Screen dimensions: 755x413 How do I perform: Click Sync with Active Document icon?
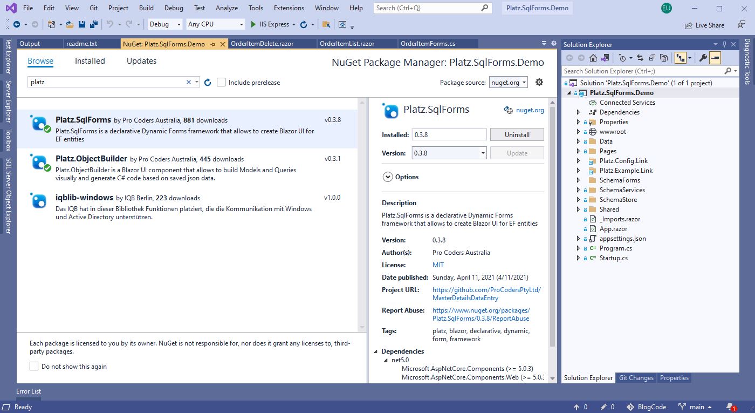(x=640, y=58)
